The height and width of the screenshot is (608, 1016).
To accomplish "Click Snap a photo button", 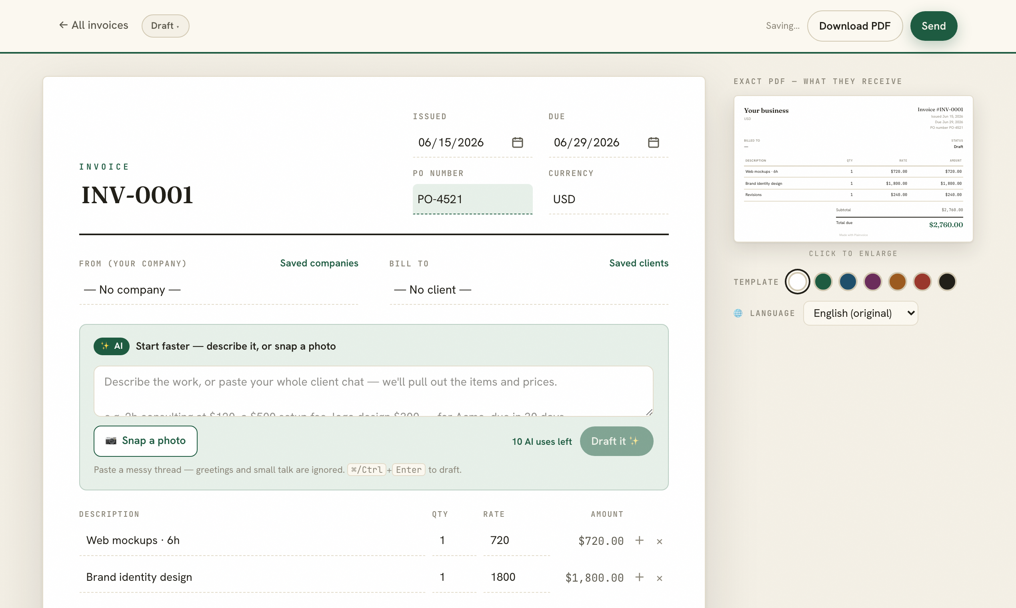I will (x=146, y=441).
